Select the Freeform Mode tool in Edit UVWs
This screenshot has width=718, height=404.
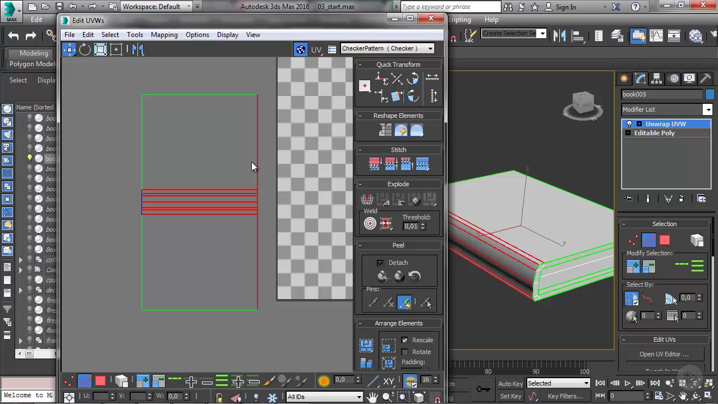(116, 49)
